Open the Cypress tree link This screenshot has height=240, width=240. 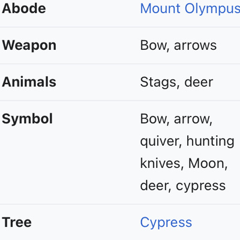[166, 223]
